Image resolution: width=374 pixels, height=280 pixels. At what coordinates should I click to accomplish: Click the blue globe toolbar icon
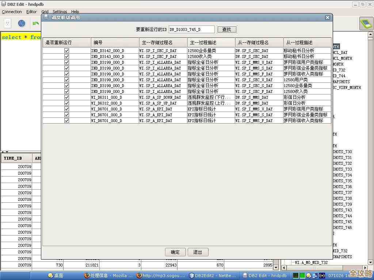tap(21, 23)
